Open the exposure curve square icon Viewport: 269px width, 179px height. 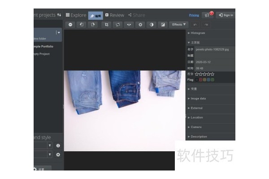point(163,25)
